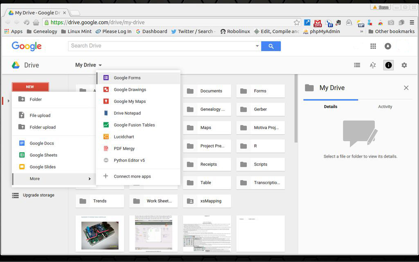Click the Google logo

tap(27, 46)
